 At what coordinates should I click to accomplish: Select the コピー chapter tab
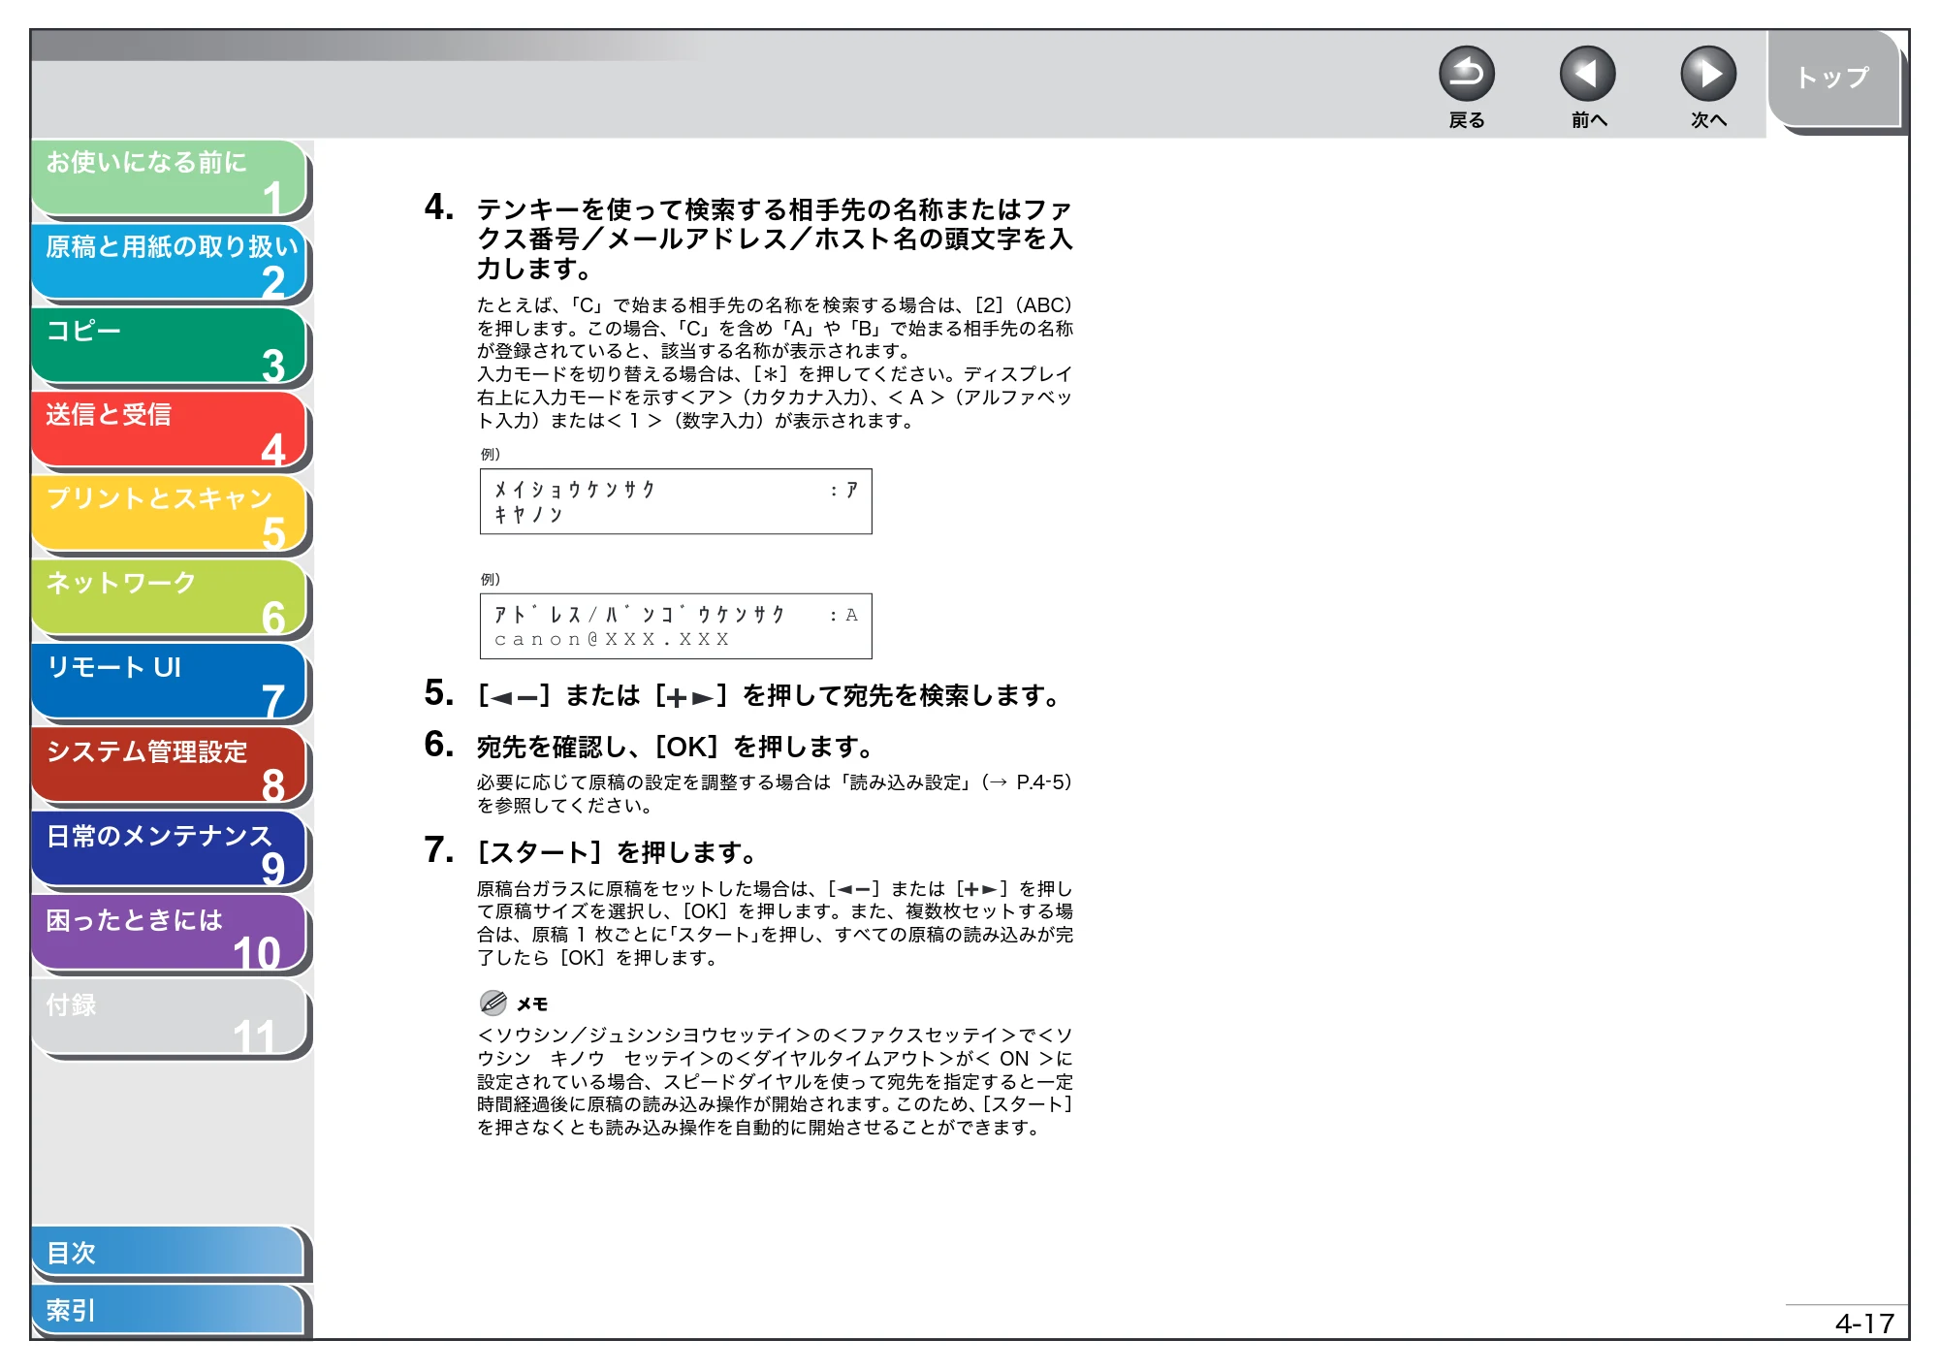[170, 346]
